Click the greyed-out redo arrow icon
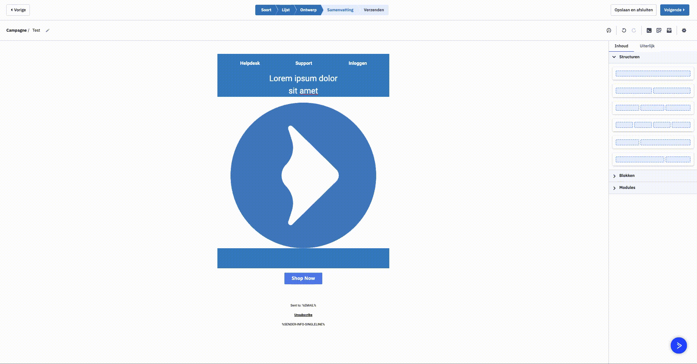Screen dimensions: 697x364 tap(634, 31)
